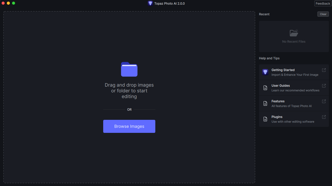Click the Topaz gem icon beside Getting Started

pyautogui.click(x=265, y=72)
